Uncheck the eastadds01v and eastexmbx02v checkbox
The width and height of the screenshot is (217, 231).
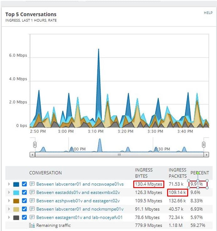point(24,192)
